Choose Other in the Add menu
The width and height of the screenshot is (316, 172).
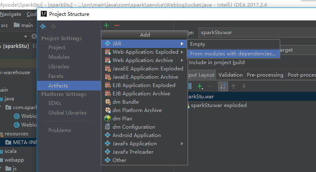pyautogui.click(x=144, y=160)
